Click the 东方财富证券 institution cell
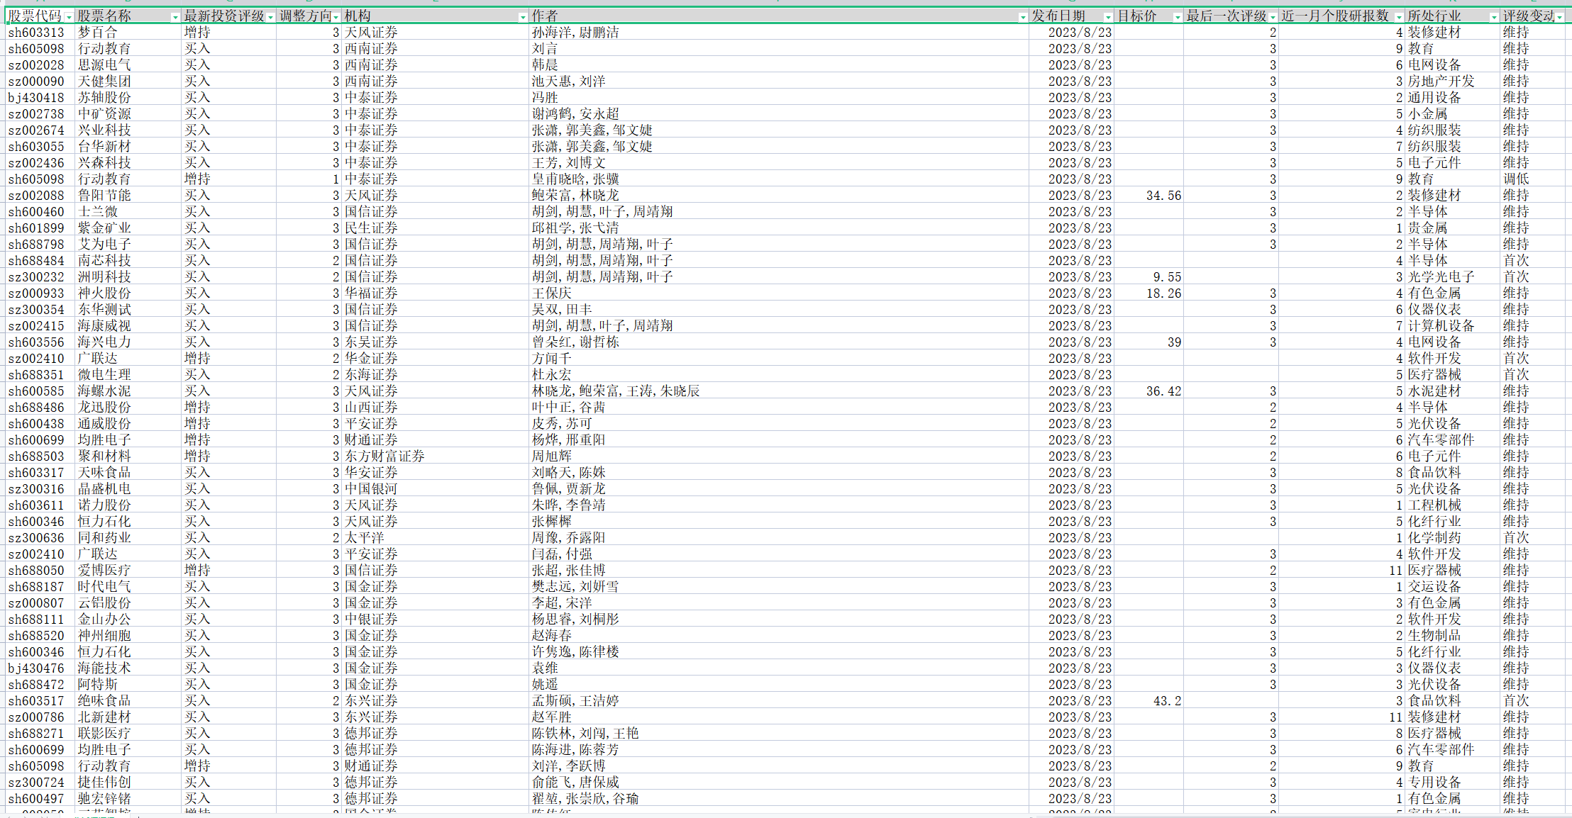Screen dimensions: 1572x818 [x=435, y=456]
